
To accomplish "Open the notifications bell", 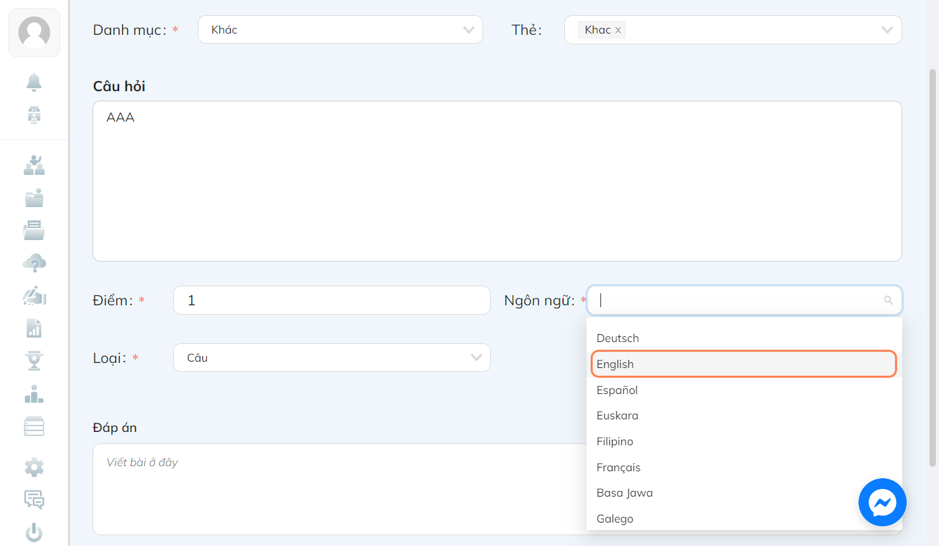I will point(34,82).
